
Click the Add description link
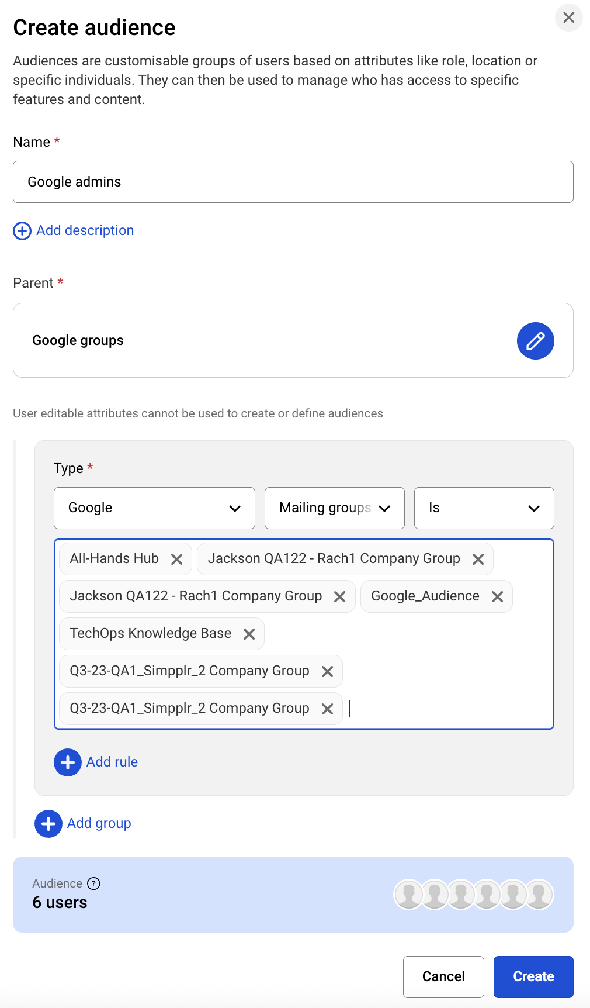pos(85,230)
